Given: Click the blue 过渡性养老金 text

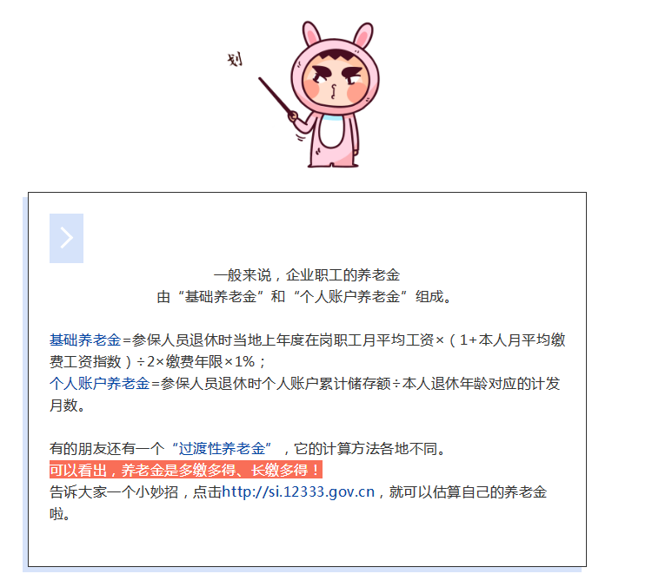Looking at the screenshot, I should 221,448.
